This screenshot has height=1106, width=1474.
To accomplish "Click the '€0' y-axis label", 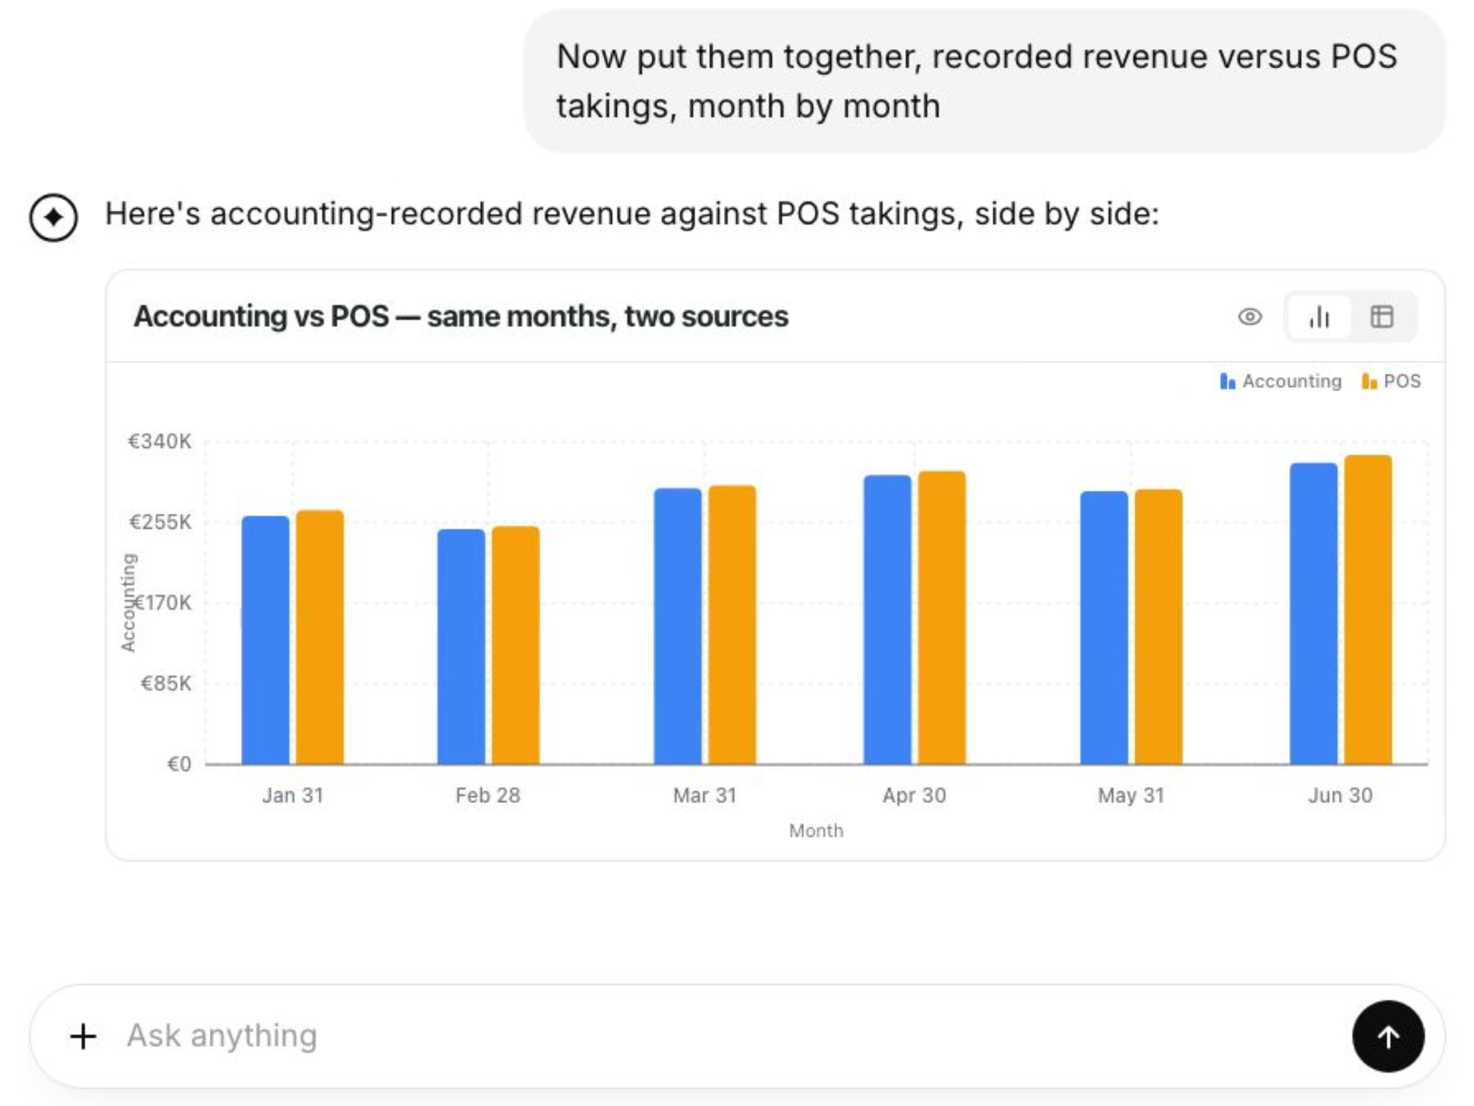I will pos(179,764).
